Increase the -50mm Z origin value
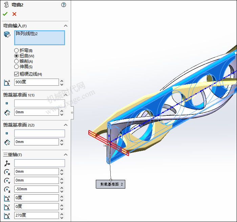The height and width of the screenshot is (222, 237). pyautogui.click(x=62, y=188)
